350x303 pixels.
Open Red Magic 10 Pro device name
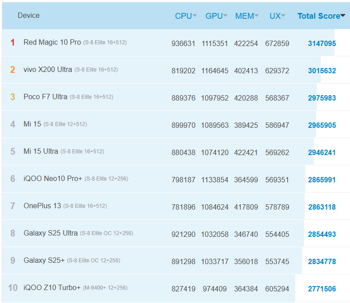coord(52,42)
